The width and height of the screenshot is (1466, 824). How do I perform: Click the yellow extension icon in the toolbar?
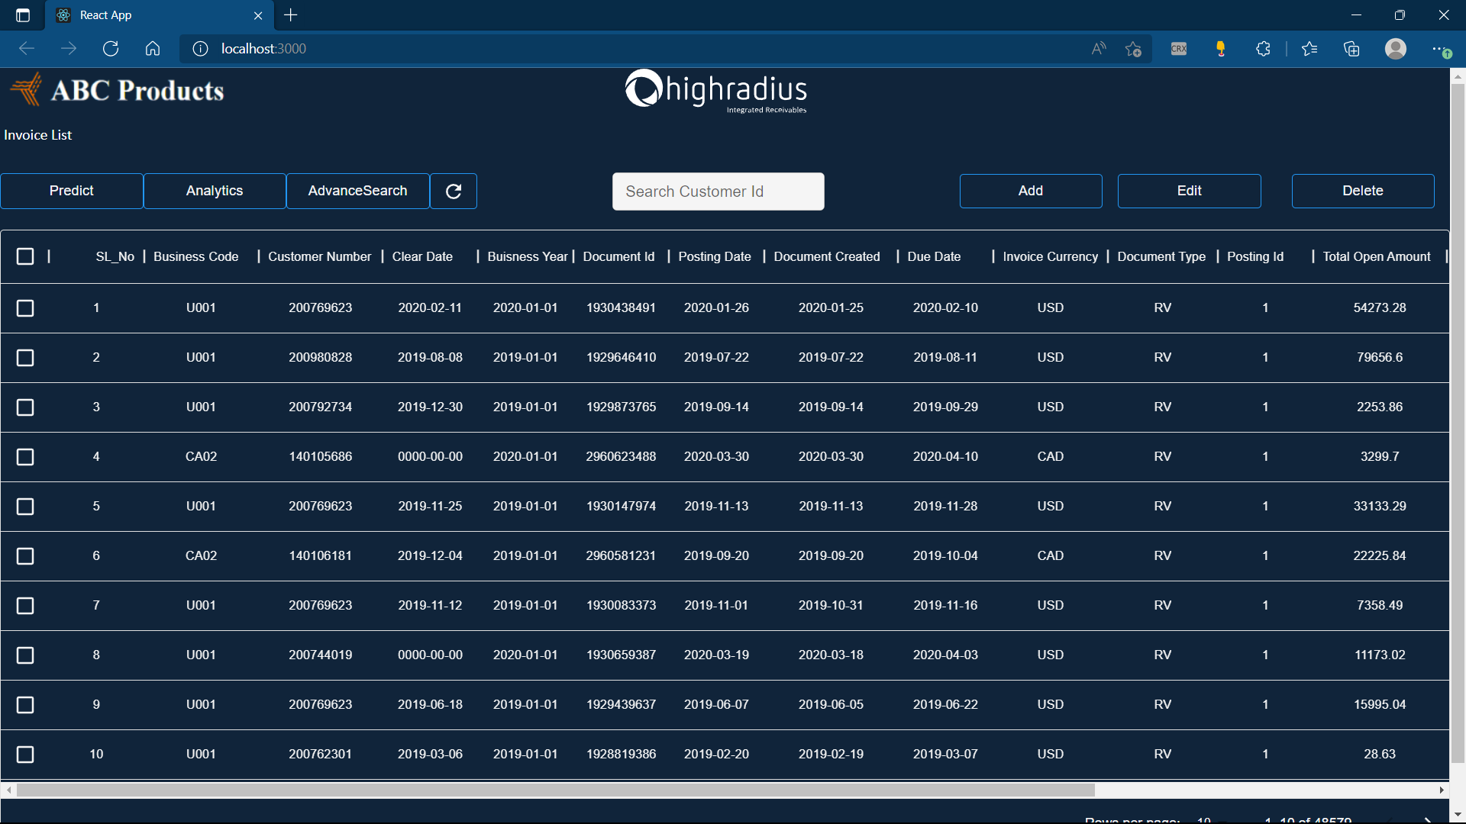point(1221,49)
